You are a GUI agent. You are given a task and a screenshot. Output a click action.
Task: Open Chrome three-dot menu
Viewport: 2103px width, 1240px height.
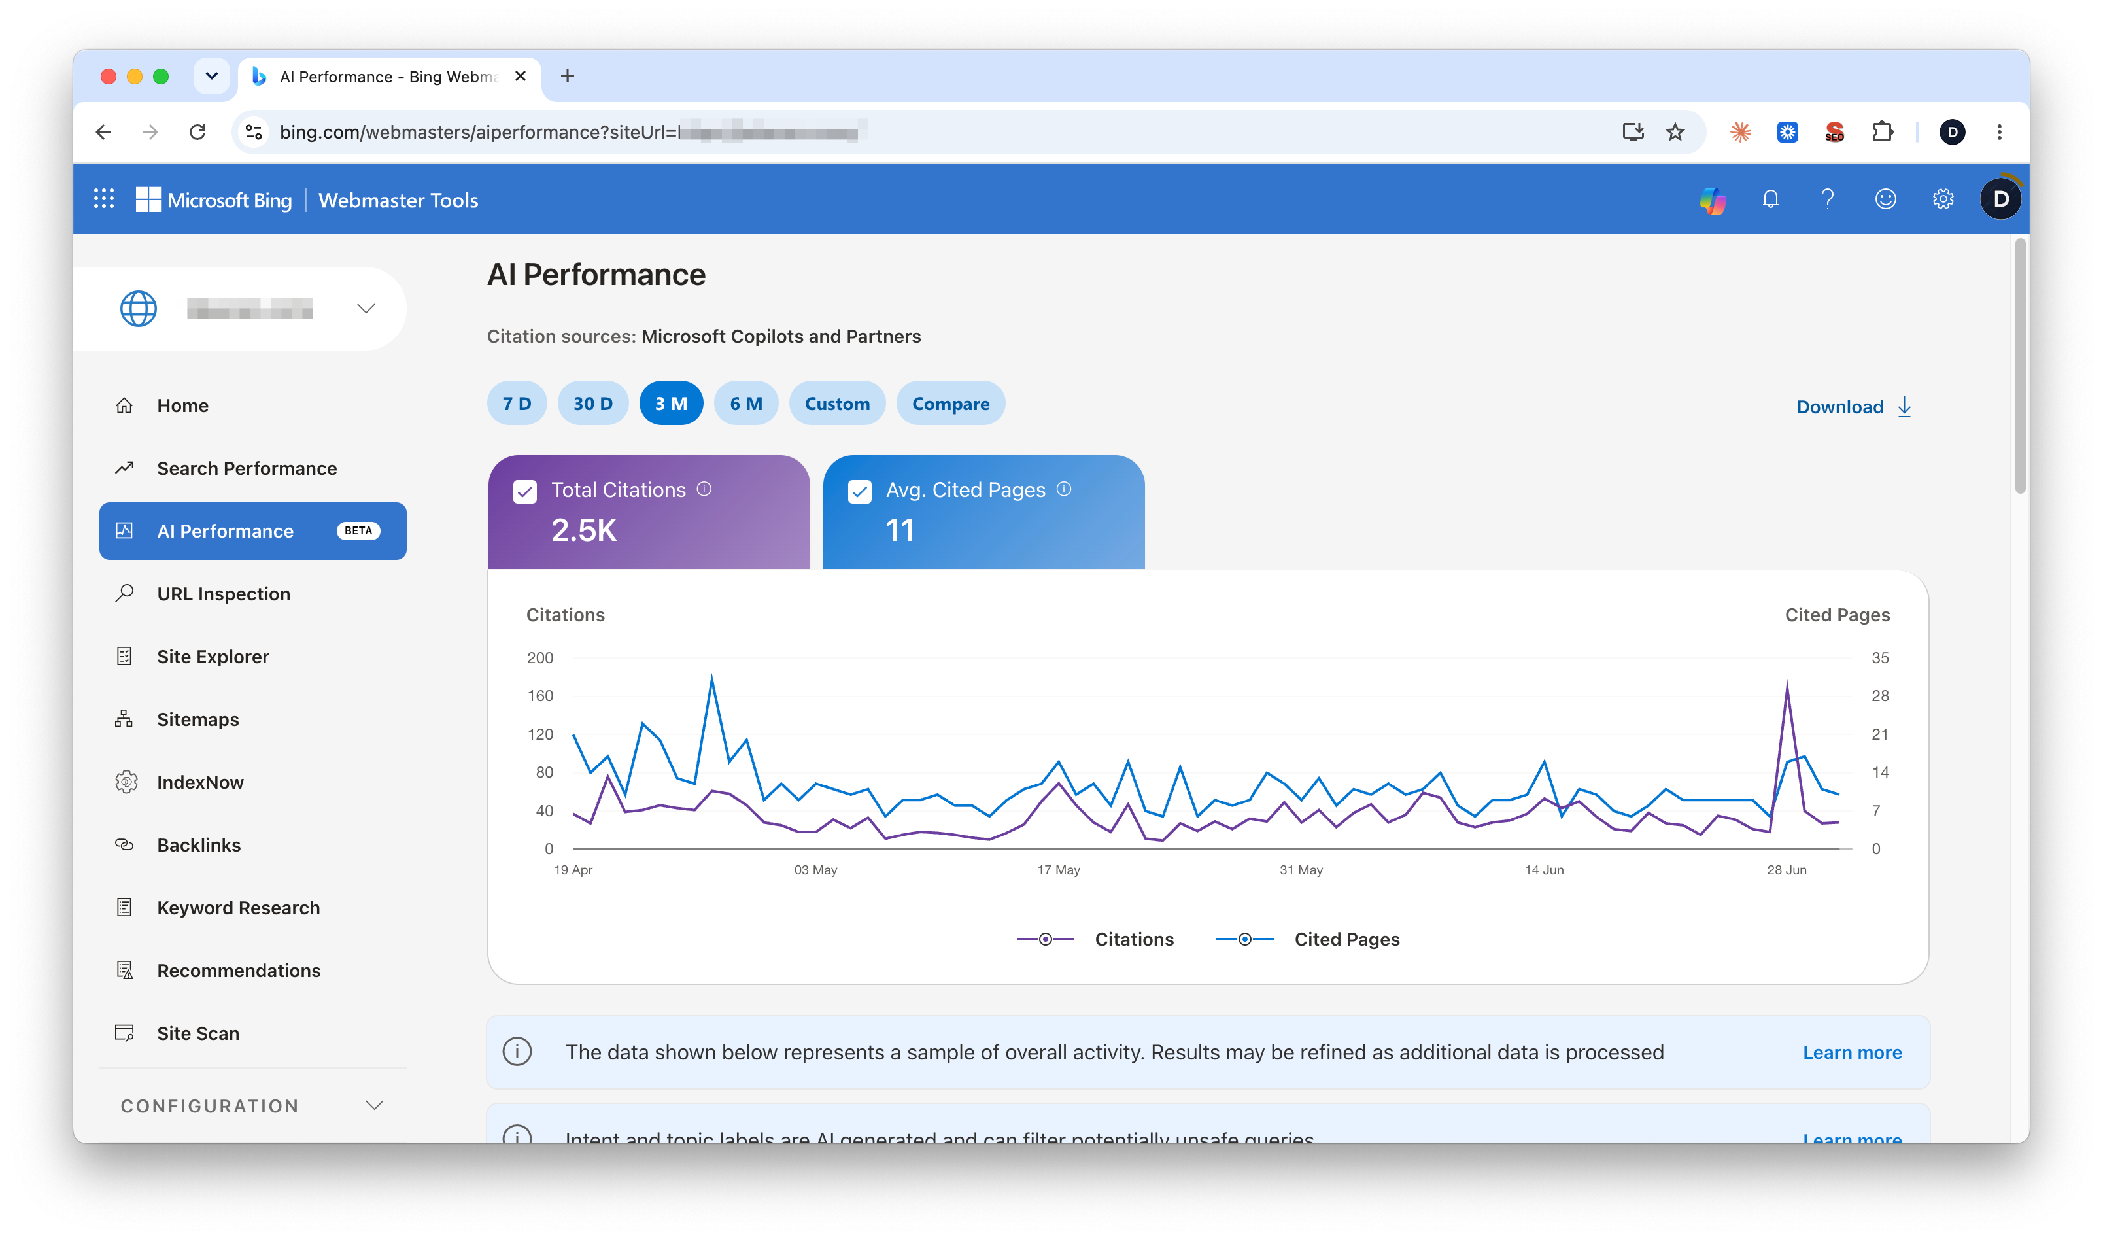pyautogui.click(x=2000, y=132)
